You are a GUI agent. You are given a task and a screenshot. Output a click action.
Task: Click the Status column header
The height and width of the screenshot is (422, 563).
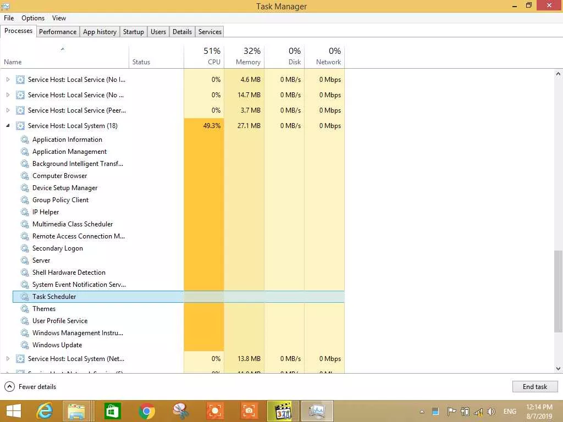click(157, 57)
